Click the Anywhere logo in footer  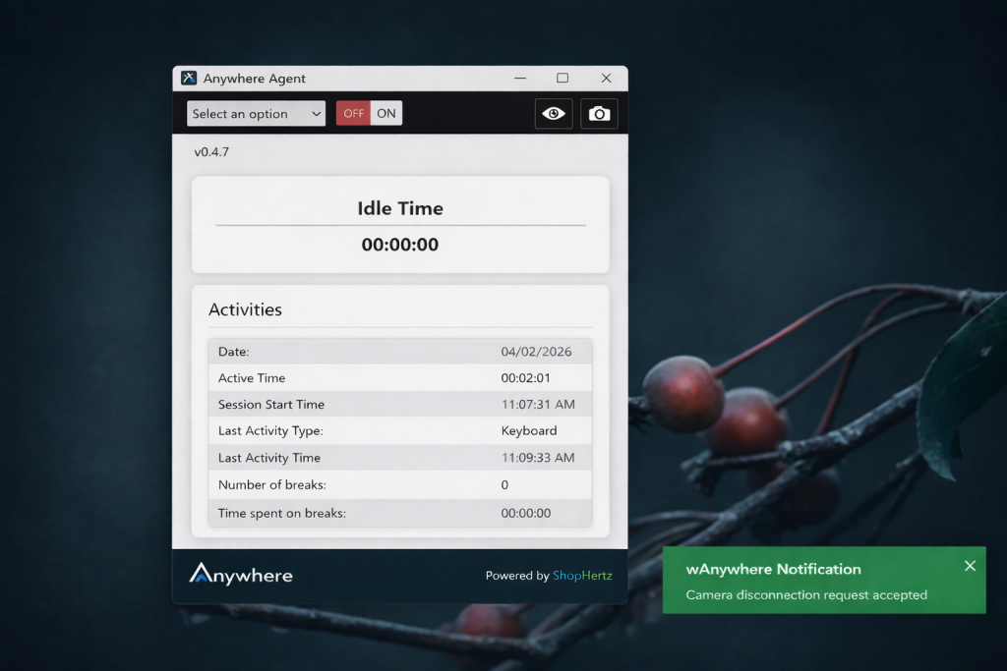click(241, 575)
